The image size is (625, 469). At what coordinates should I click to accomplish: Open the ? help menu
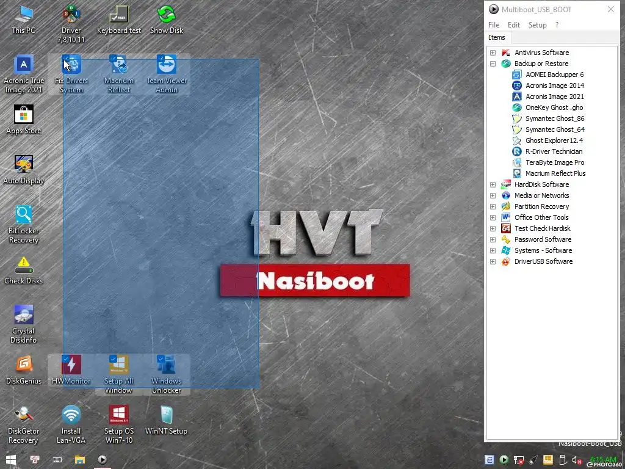[x=557, y=24]
